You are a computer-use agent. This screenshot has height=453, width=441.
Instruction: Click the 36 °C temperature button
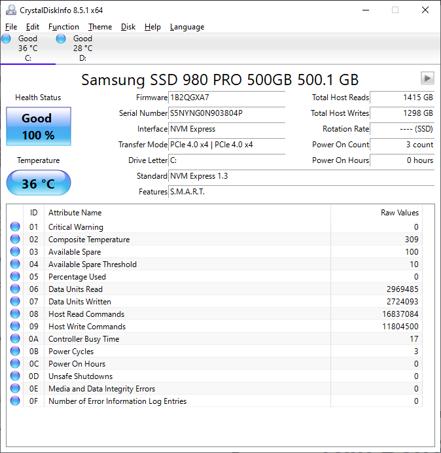[x=39, y=183]
